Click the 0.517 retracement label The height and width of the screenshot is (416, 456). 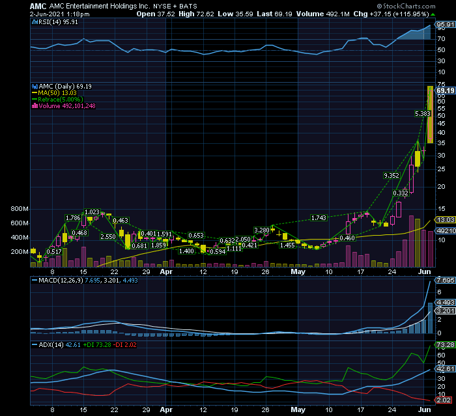click(54, 252)
